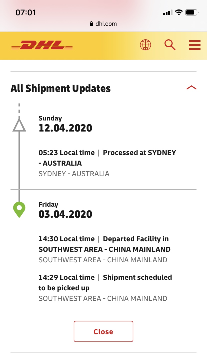Select Shipment scheduled to be picked up
This screenshot has height=364, width=207.
(x=105, y=283)
